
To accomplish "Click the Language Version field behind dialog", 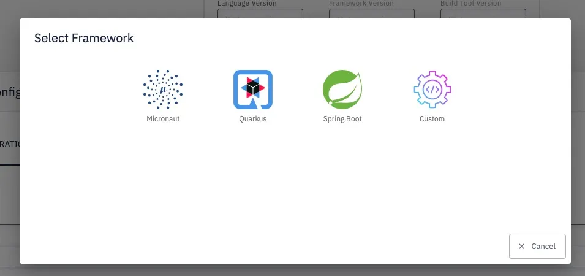I will click(260, 14).
